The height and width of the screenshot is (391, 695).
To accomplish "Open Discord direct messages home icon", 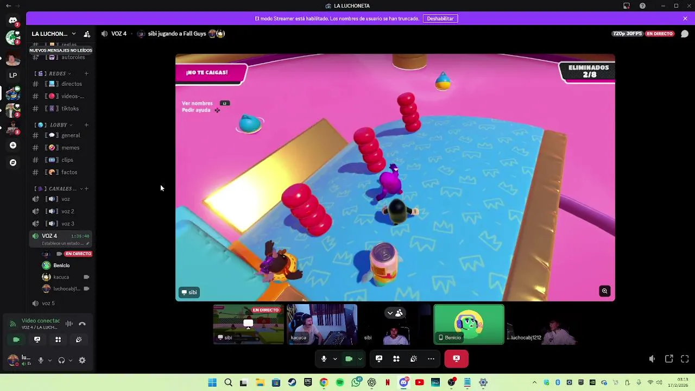I will click(x=13, y=21).
